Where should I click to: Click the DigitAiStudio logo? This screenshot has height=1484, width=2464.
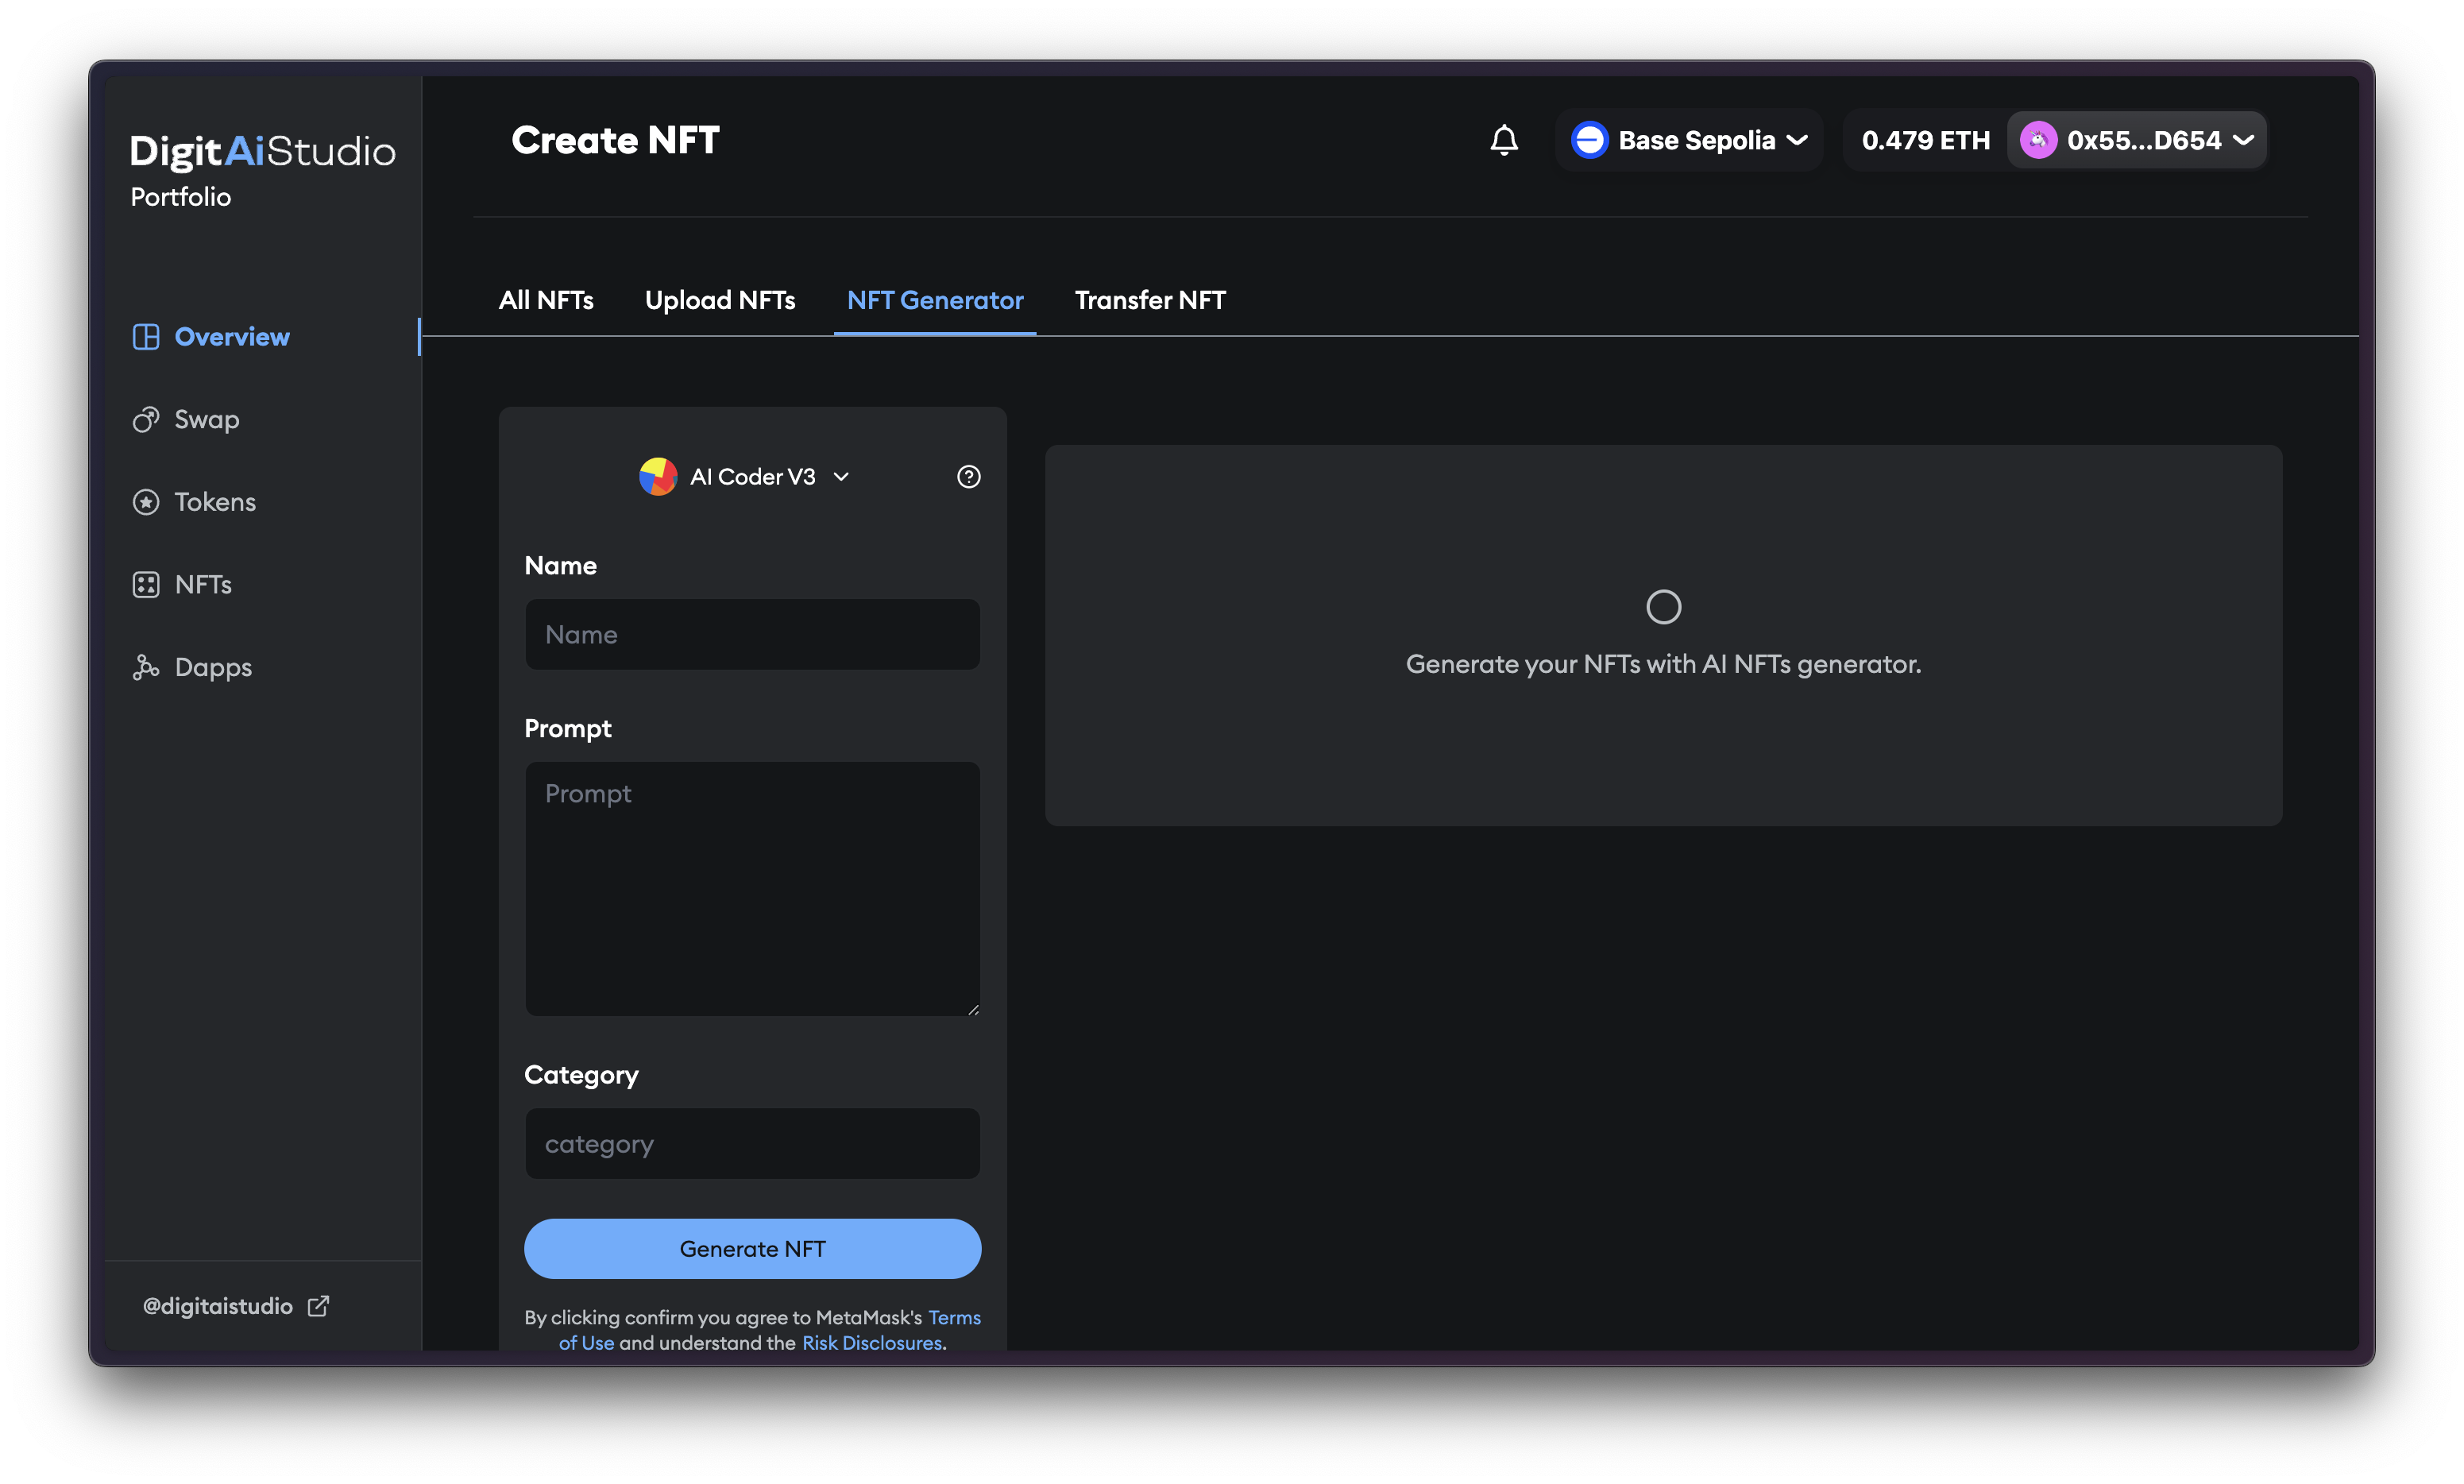262,151
